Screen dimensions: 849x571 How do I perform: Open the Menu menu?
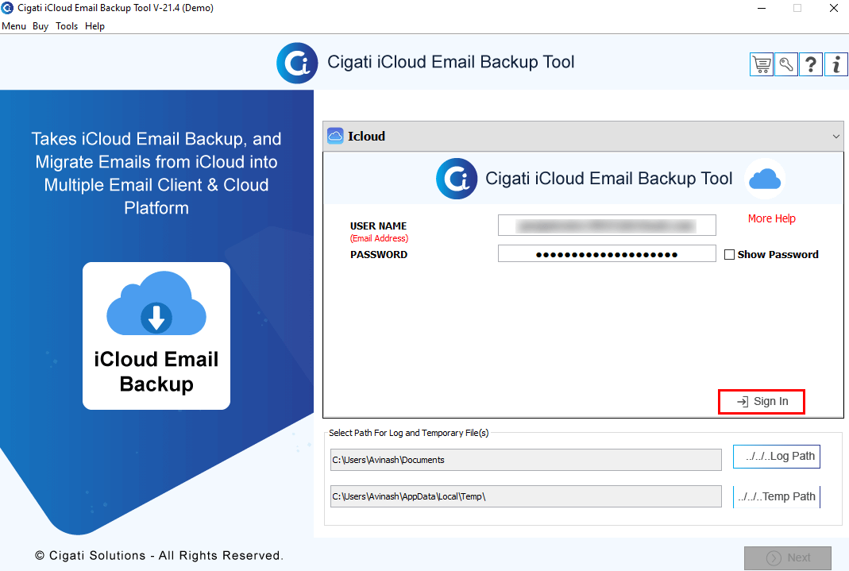pyautogui.click(x=14, y=26)
